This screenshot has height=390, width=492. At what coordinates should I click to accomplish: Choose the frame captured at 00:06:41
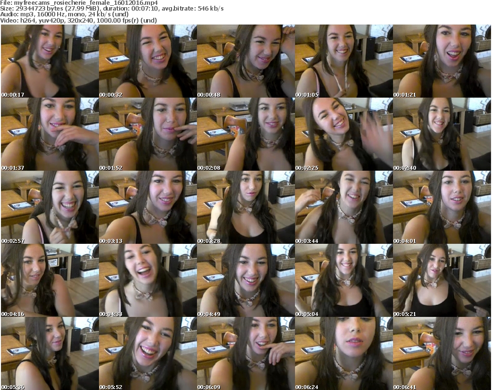click(x=442, y=353)
